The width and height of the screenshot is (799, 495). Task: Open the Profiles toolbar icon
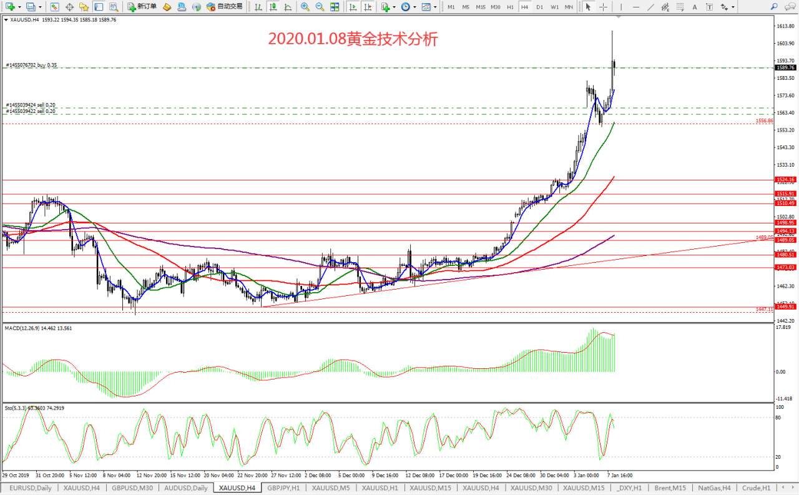click(31, 6)
